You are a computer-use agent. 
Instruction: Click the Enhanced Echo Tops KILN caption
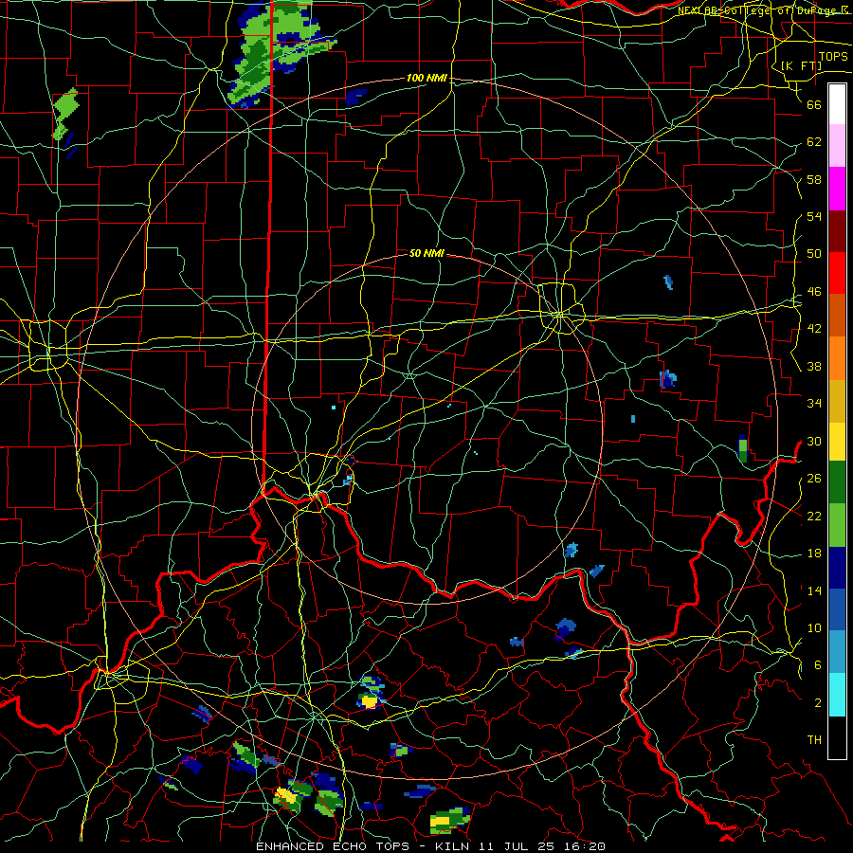430,846
